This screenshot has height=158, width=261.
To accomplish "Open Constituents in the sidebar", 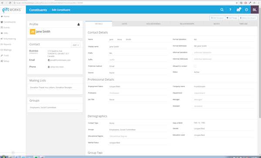I will [x=10, y=22].
